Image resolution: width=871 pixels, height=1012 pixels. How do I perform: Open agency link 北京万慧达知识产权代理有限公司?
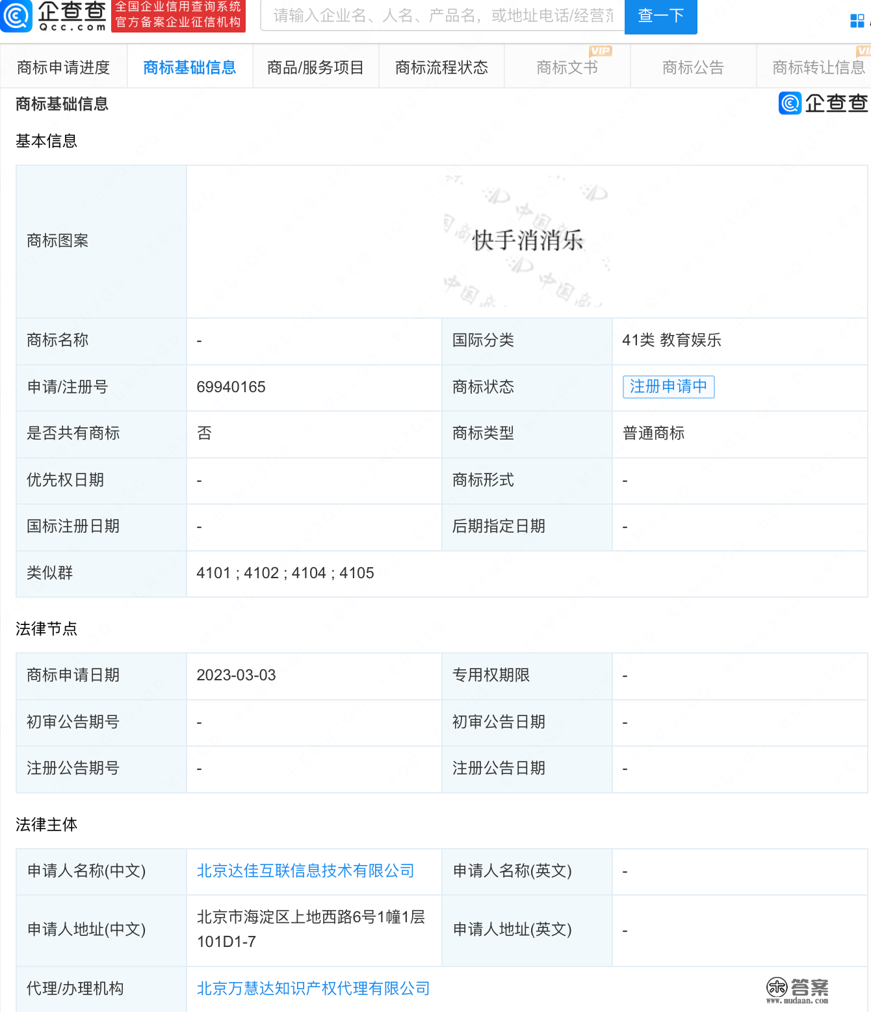(x=313, y=988)
